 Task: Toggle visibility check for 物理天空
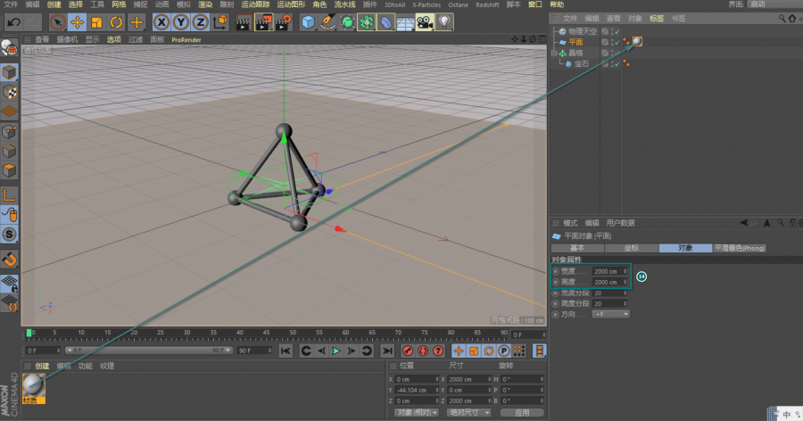click(x=616, y=31)
